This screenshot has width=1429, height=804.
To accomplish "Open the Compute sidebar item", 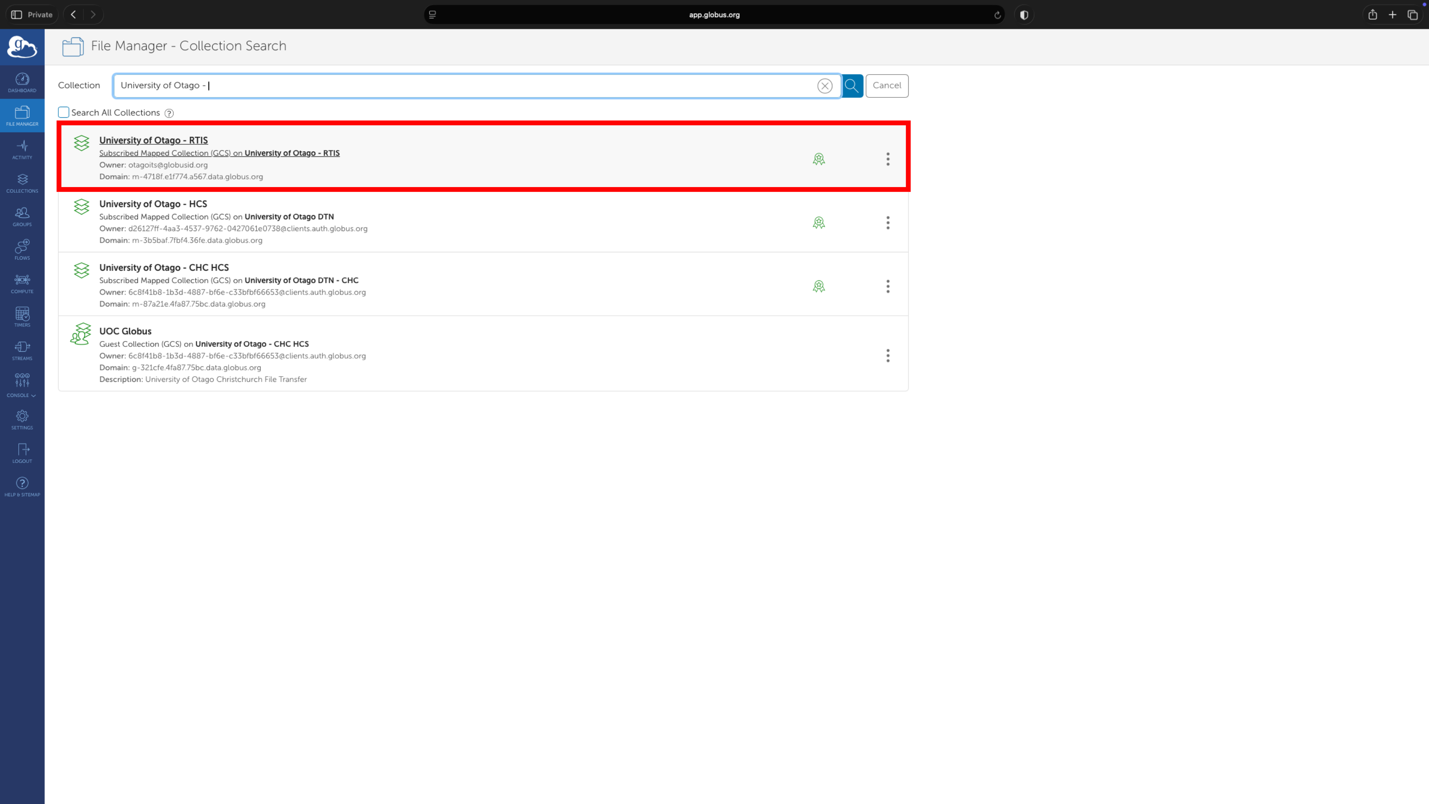I will pyautogui.click(x=22, y=283).
